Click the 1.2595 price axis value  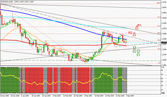coord(164,60)
